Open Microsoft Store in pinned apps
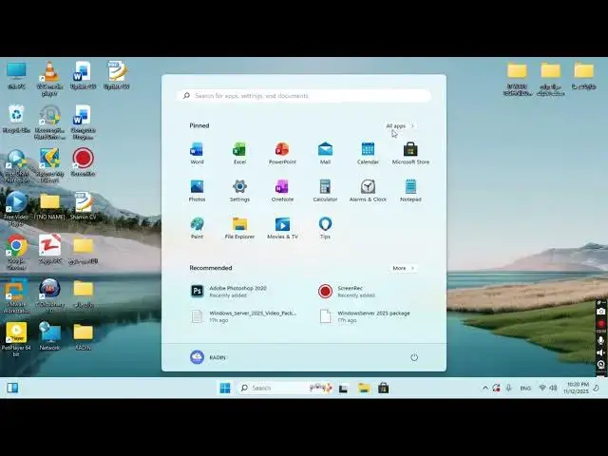The image size is (608, 456). 410,154
